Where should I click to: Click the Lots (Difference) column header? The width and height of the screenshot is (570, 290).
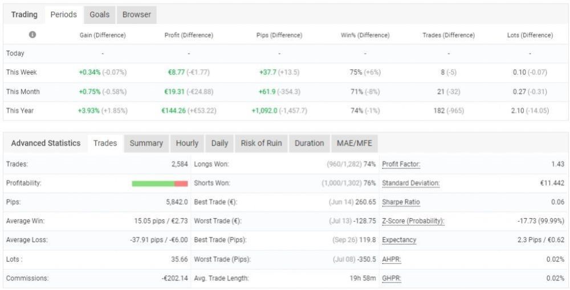coord(530,35)
